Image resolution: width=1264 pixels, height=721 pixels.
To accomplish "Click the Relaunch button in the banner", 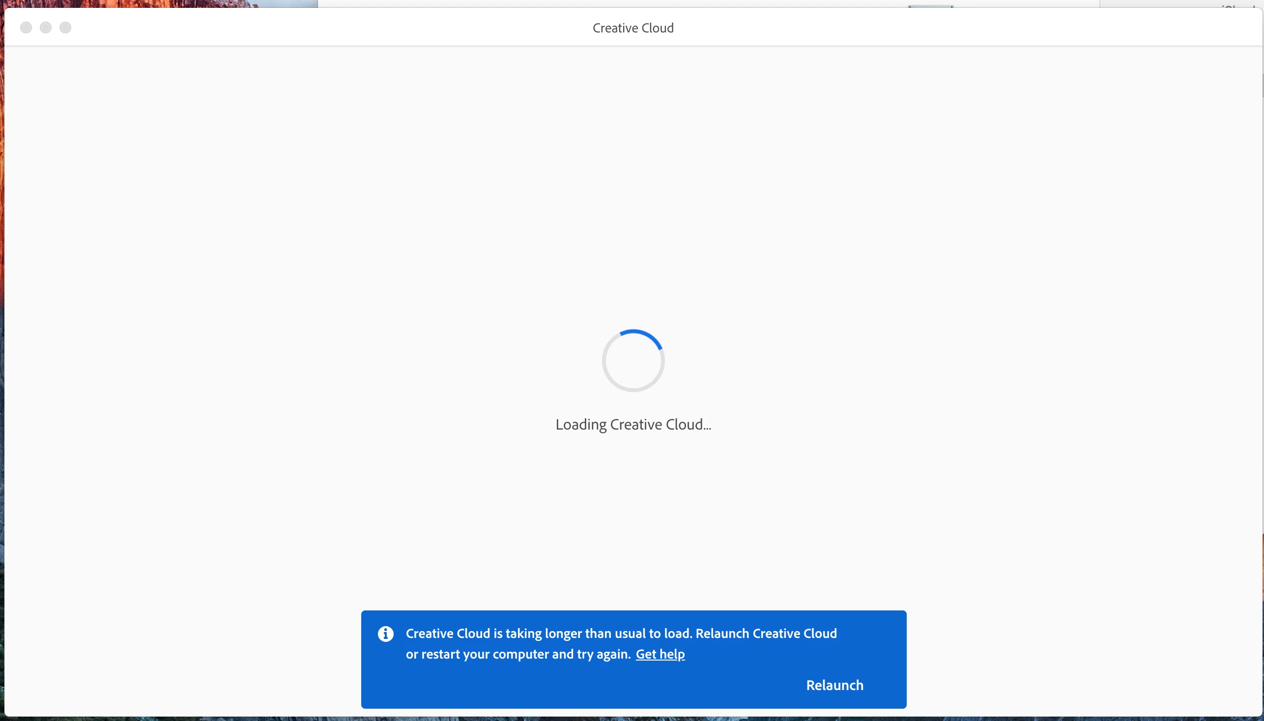I will pyautogui.click(x=834, y=685).
